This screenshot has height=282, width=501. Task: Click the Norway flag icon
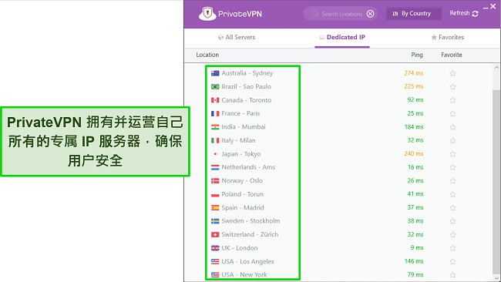click(215, 181)
